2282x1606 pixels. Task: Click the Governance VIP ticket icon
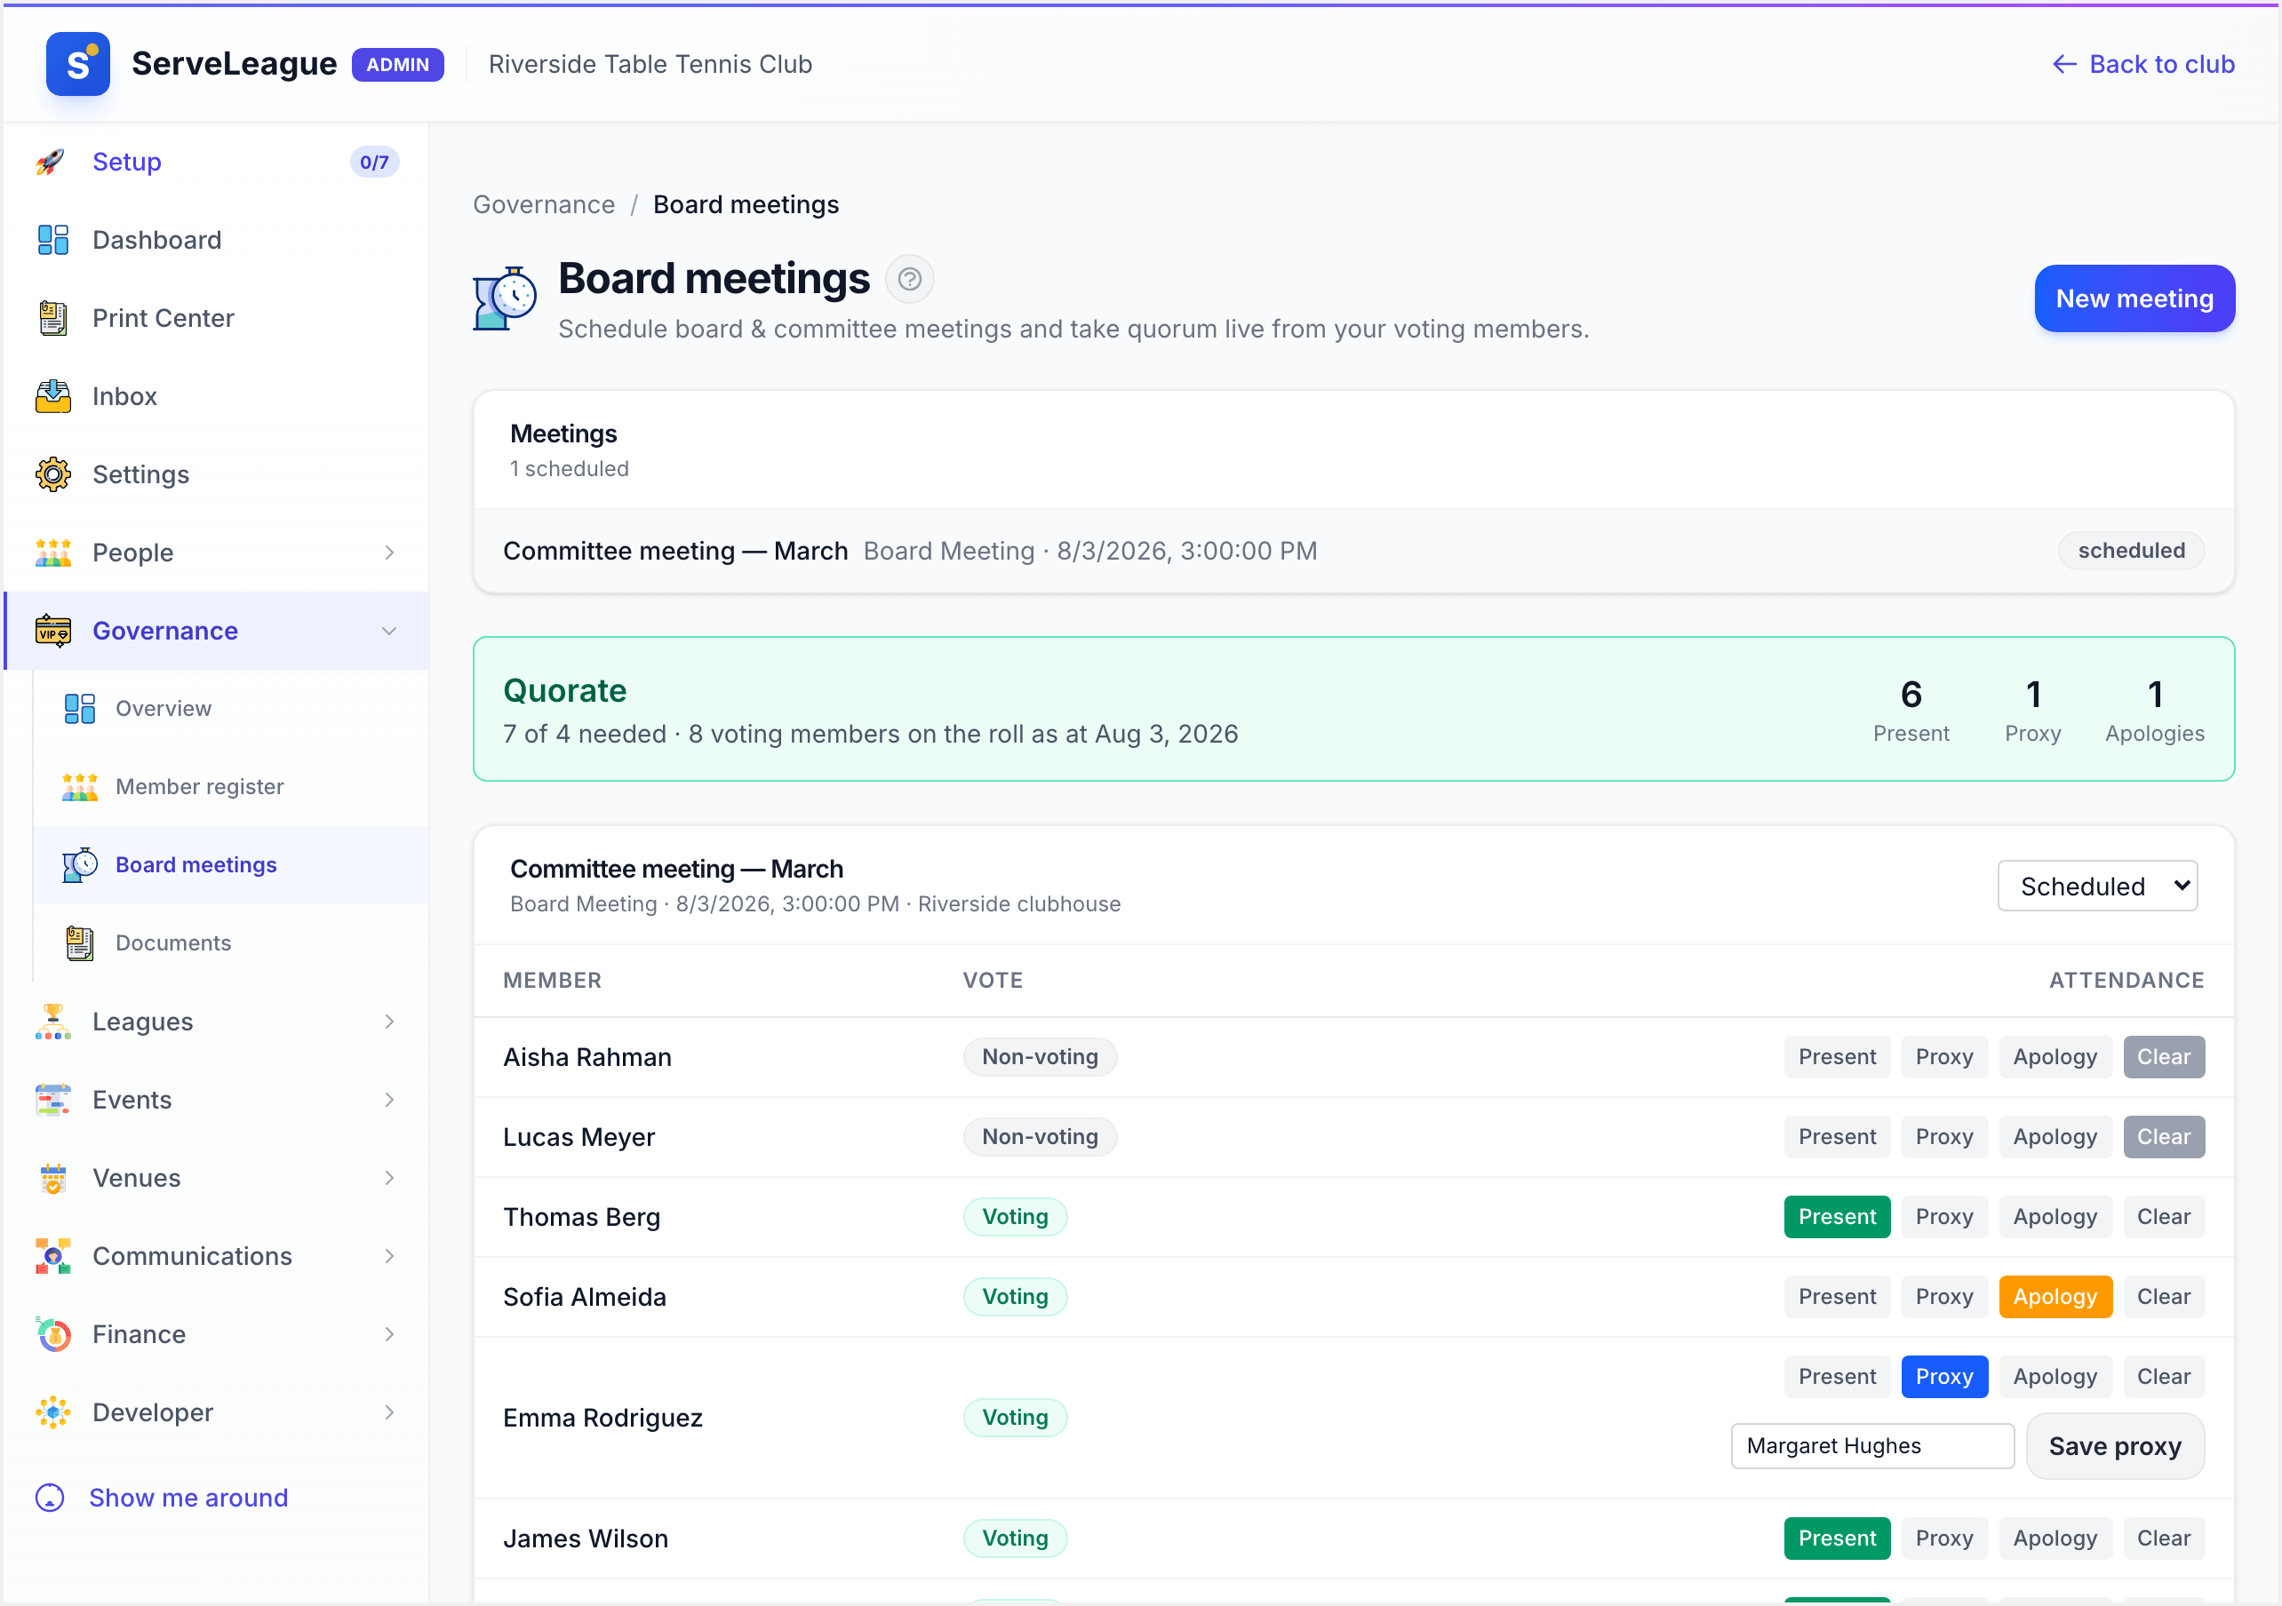click(x=52, y=631)
